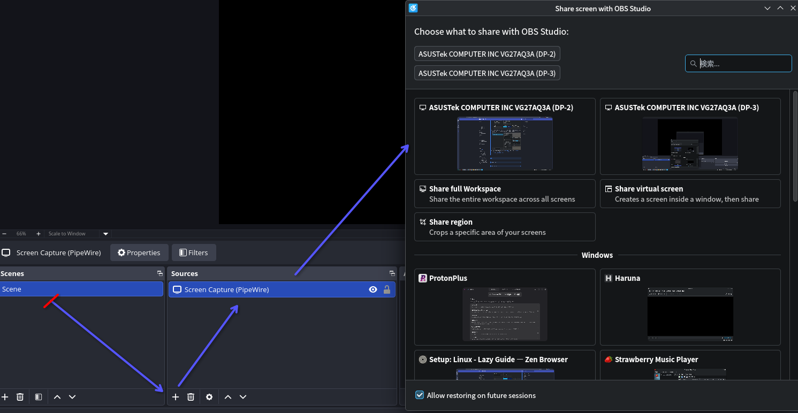Select the Haruna window to share
Image resolution: width=798 pixels, height=413 pixels.
(x=690, y=307)
